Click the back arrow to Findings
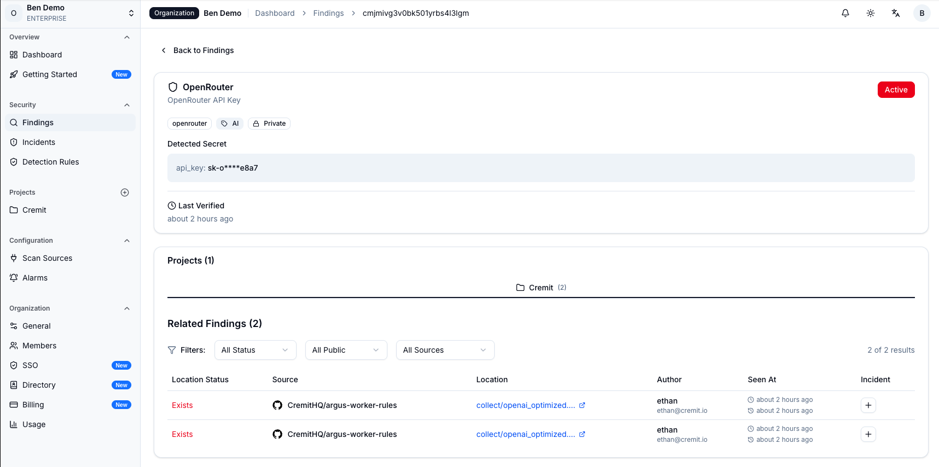 point(164,50)
